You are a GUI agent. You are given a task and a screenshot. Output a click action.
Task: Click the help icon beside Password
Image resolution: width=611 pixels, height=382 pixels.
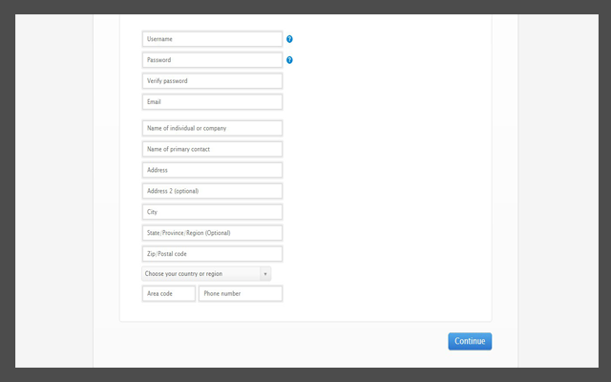pyautogui.click(x=289, y=60)
